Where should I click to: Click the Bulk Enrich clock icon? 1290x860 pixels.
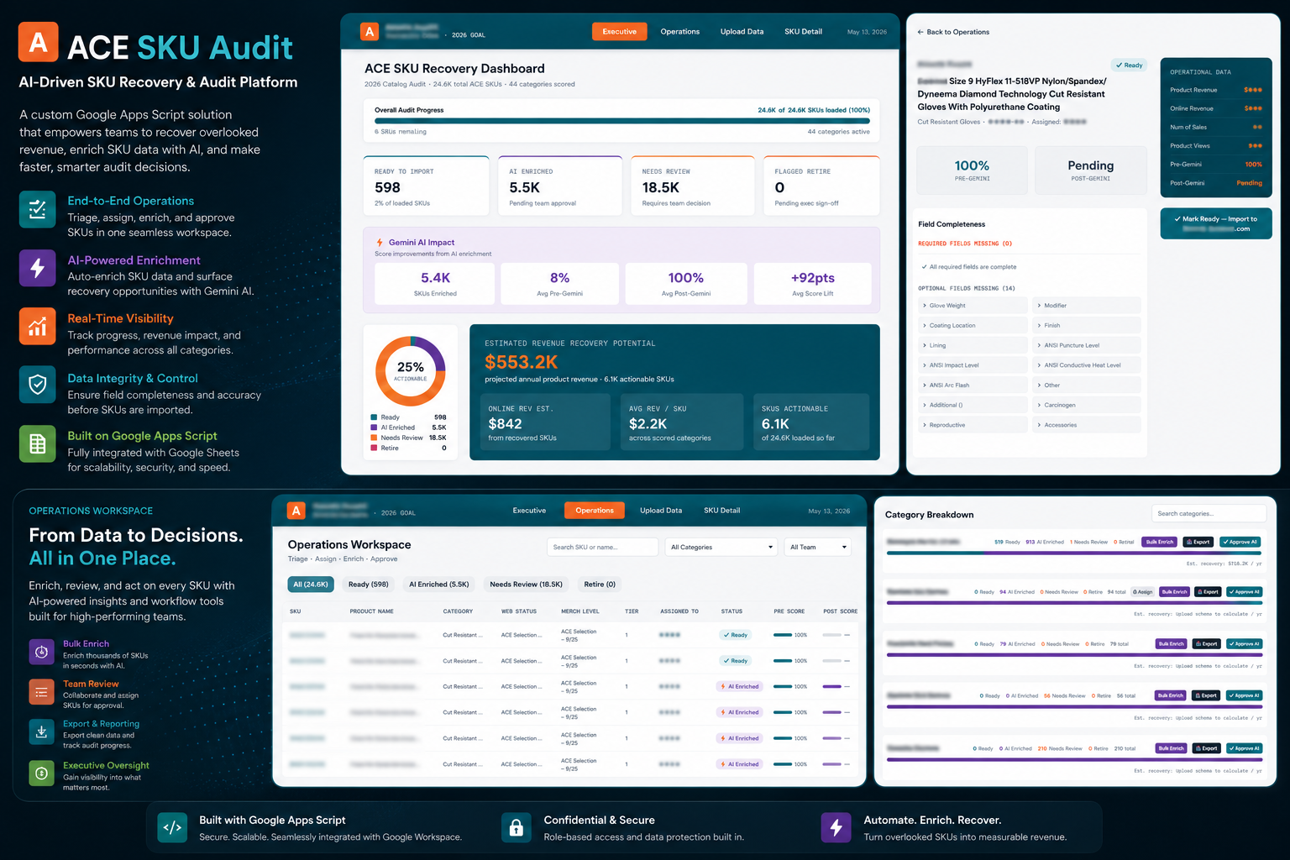click(41, 652)
